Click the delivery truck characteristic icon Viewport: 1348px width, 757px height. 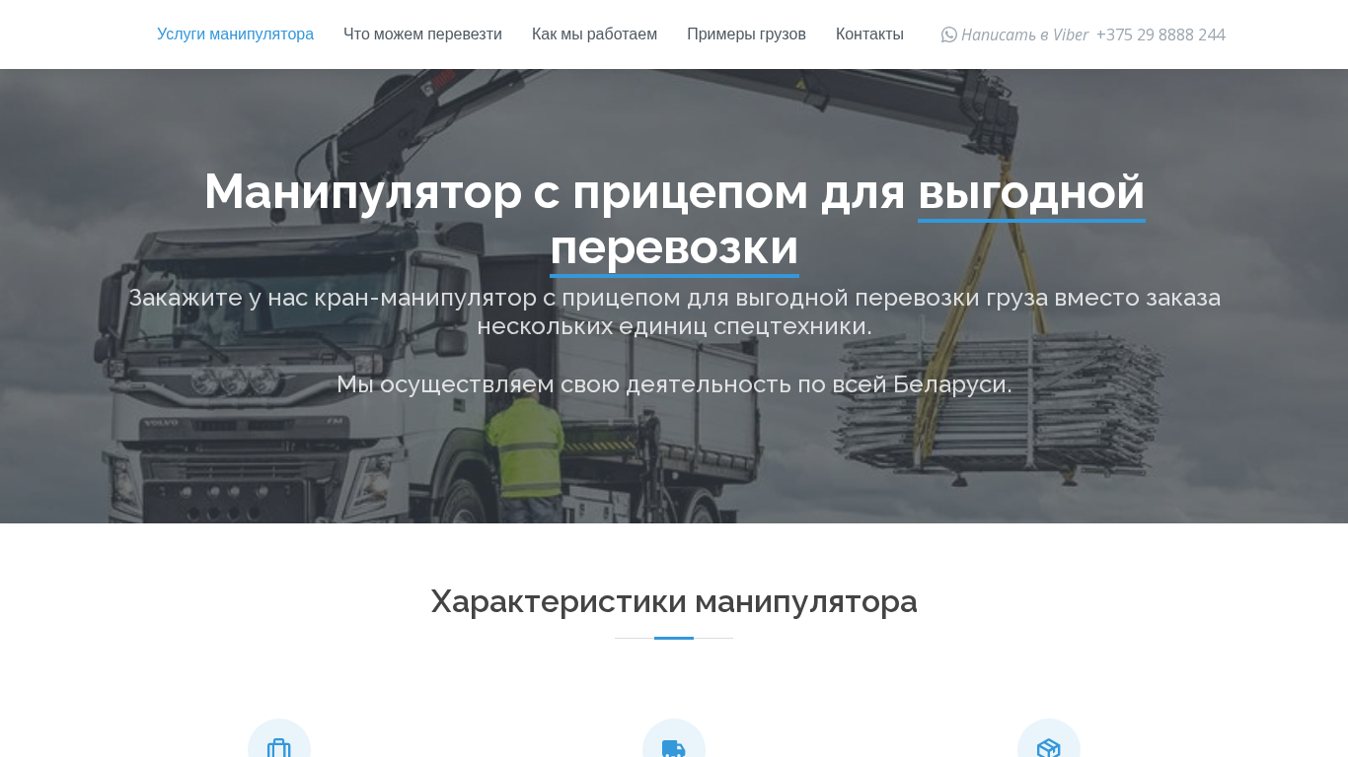(674, 748)
